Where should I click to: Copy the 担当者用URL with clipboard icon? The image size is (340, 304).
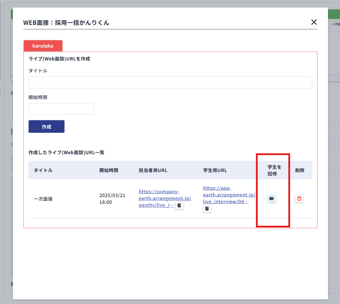point(179,205)
